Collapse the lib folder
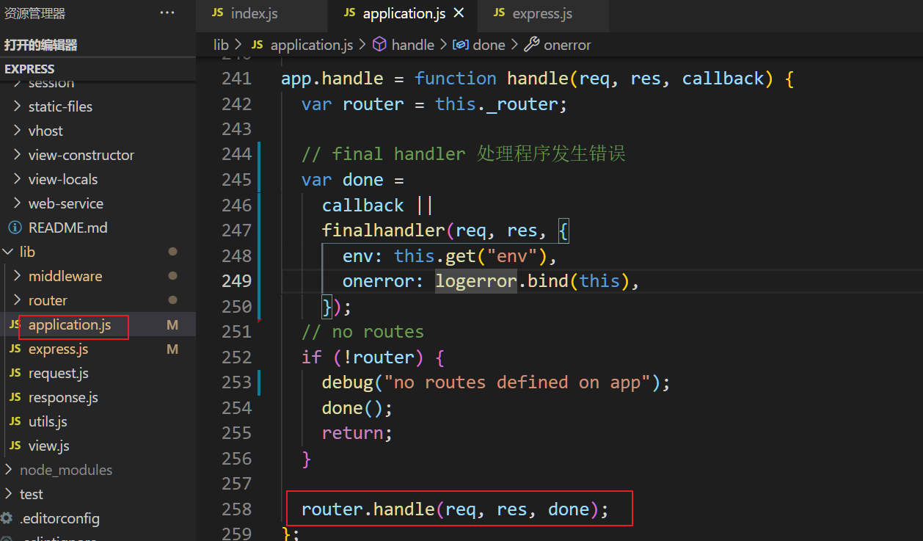 8,252
